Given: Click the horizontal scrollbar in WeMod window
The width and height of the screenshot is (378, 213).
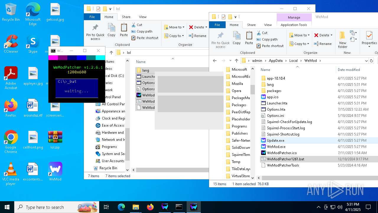Looking at the screenshot, I should pos(320,178).
